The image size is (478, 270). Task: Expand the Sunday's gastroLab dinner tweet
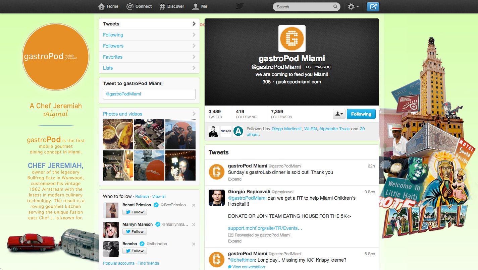coord(235,179)
